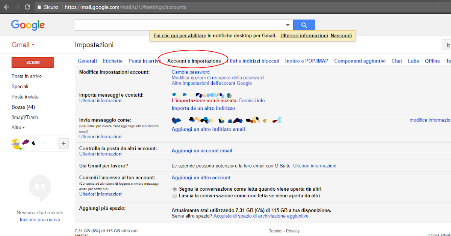Click Ulteriori informazioni in notification banner
Image resolution: width=451 pixels, height=236 pixels.
click(304, 36)
